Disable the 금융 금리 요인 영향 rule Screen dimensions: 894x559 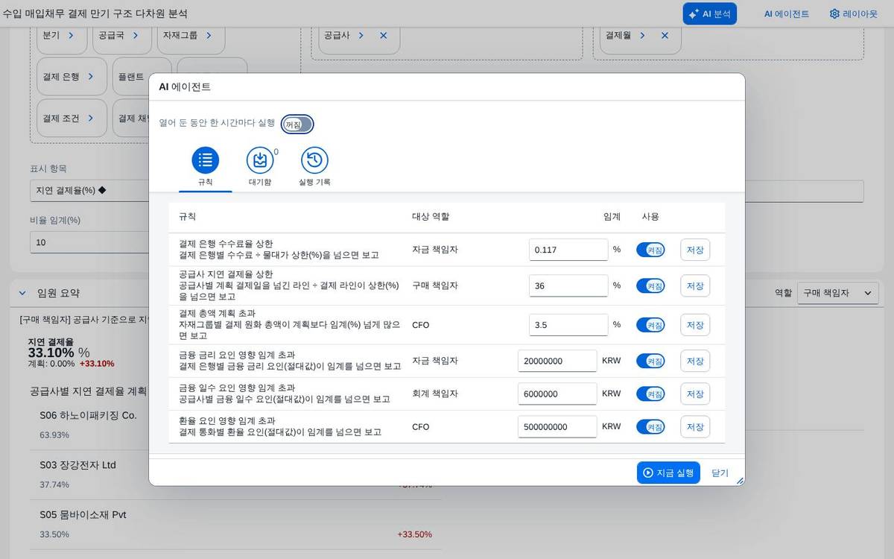pos(650,361)
